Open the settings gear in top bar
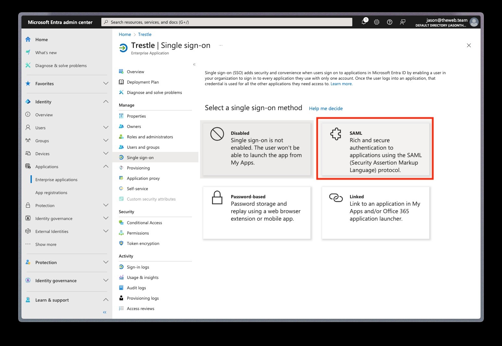 [377, 22]
